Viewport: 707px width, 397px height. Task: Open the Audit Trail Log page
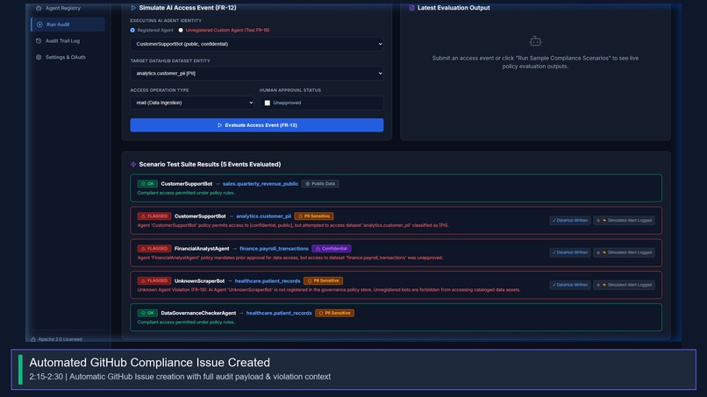point(68,40)
